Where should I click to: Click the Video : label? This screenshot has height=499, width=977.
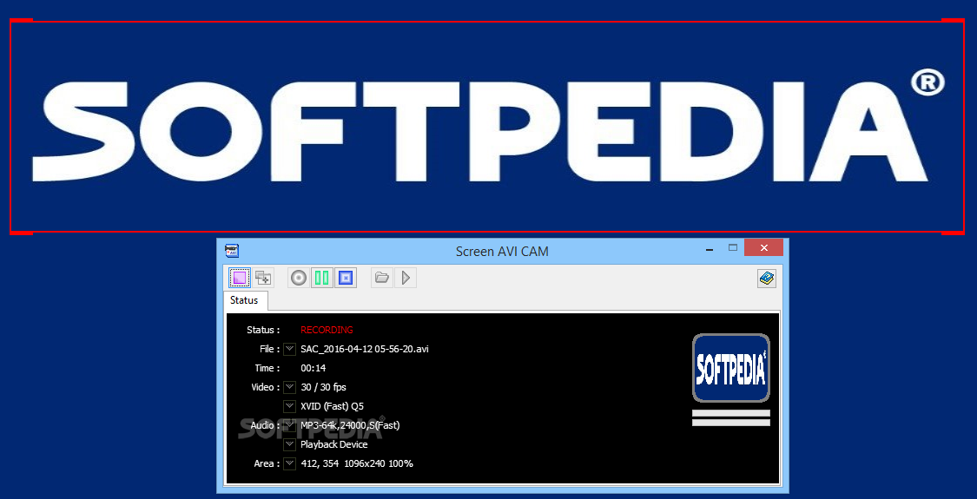click(x=266, y=388)
